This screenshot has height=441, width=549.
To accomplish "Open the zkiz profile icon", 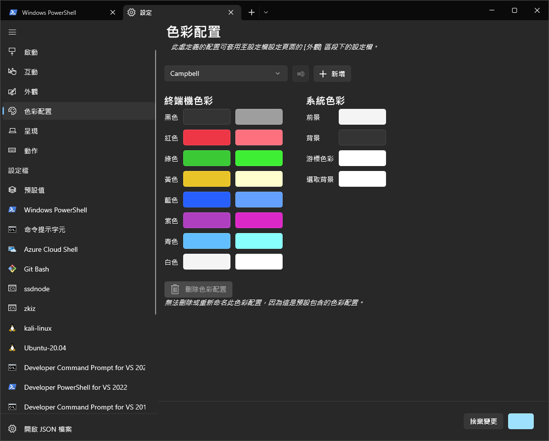I will 12,308.
